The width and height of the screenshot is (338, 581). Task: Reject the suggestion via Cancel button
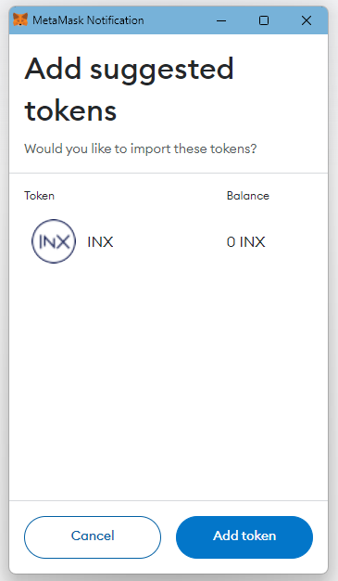pyautogui.click(x=93, y=536)
